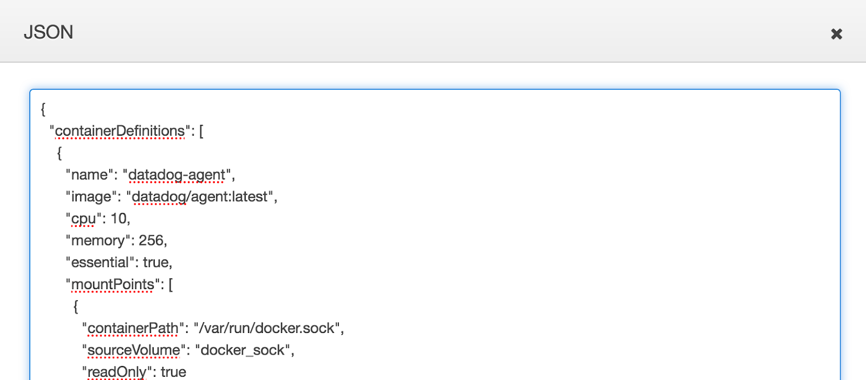
Task: Click the true value after essential
Action: point(155,263)
